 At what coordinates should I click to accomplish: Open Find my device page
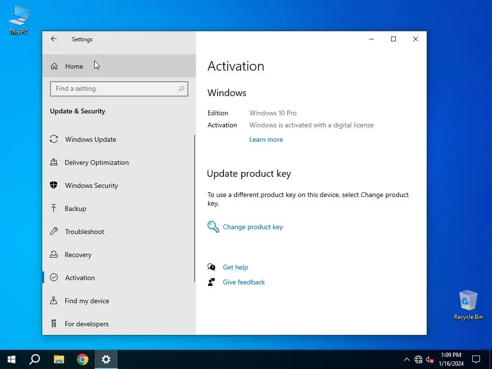click(x=118, y=301)
